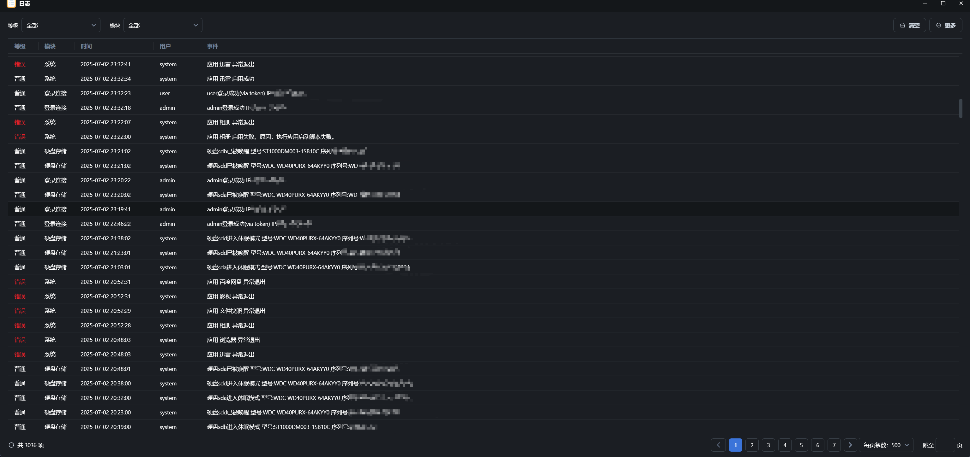Screen dimensions: 970x457
Task: Click the 跳至 page number input field
Action: (945, 445)
